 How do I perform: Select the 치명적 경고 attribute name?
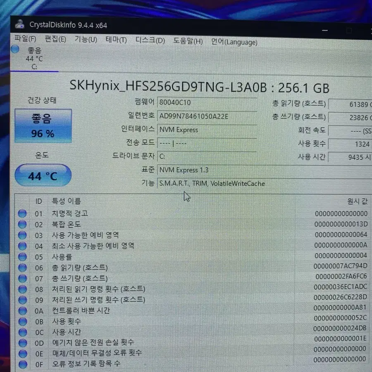(x=70, y=213)
